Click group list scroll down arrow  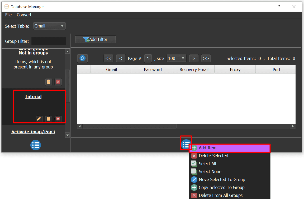[68, 135]
